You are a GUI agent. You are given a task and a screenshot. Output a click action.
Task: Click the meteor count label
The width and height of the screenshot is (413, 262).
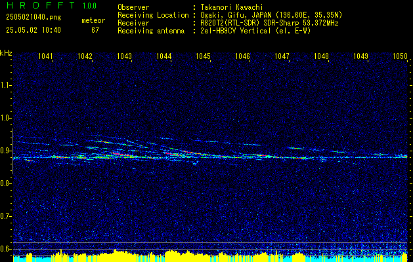tap(93, 20)
